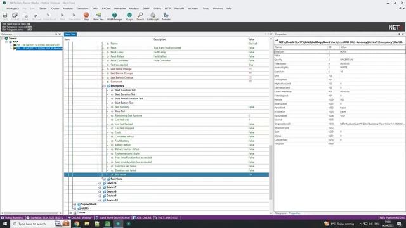
Task: Click the To Excel toolbar icon
Action: click(37, 16)
